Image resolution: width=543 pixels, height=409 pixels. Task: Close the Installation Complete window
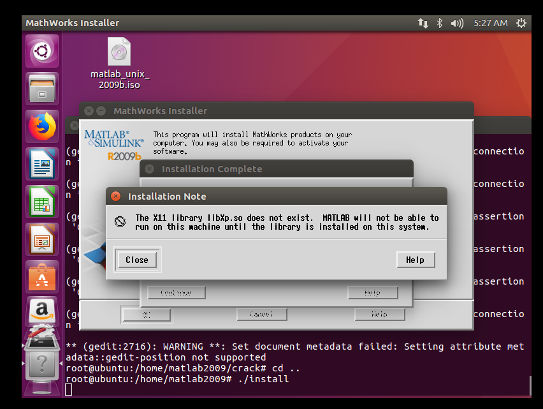point(150,169)
